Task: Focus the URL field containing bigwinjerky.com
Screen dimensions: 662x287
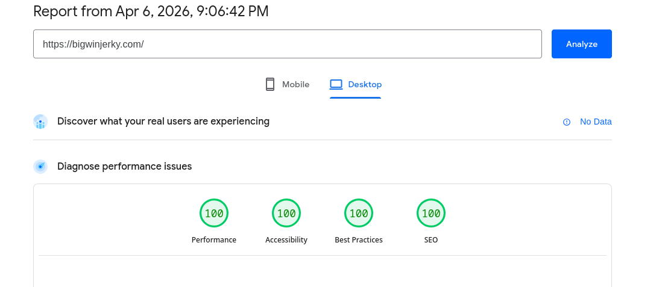Action: click(x=288, y=44)
